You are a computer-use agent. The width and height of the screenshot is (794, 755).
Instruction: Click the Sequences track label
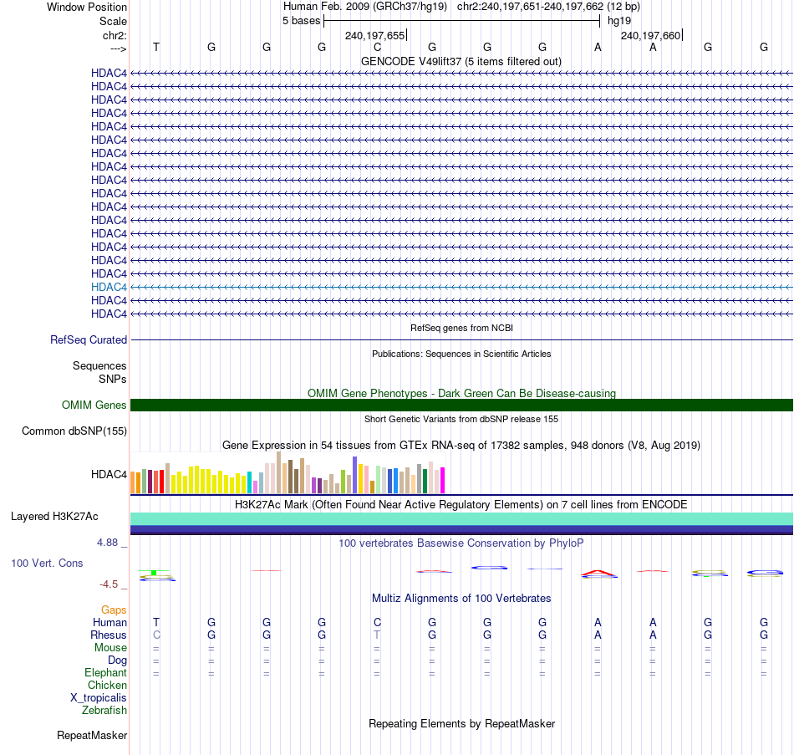99,366
